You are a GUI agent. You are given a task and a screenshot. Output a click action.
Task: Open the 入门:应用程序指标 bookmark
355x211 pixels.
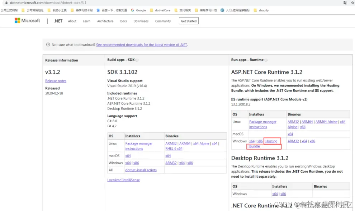(x=235, y=10)
